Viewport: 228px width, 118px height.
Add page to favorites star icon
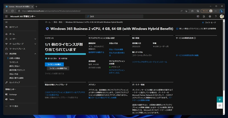(x=186, y=11)
